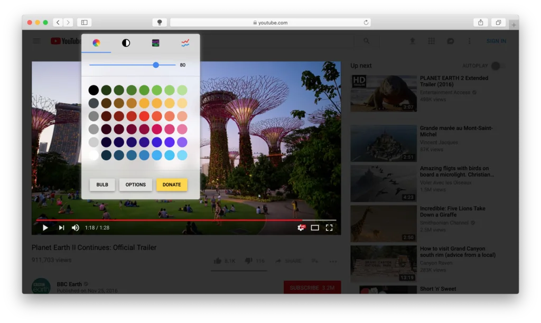Enter fullscreen video mode
The height and width of the screenshot is (323, 541).
point(329,228)
